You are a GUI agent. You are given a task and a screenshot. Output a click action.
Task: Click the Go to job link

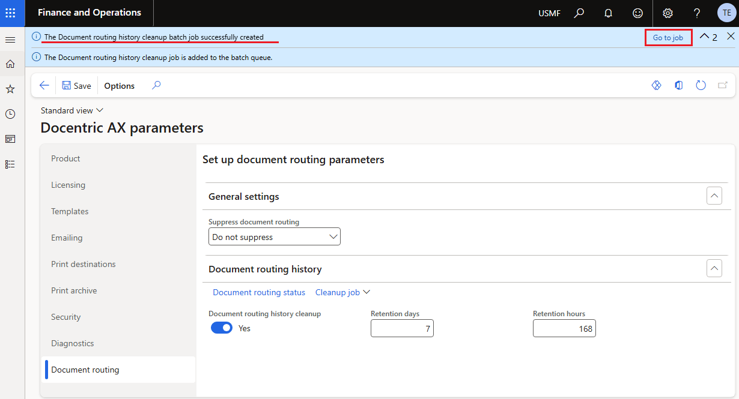pyautogui.click(x=668, y=37)
